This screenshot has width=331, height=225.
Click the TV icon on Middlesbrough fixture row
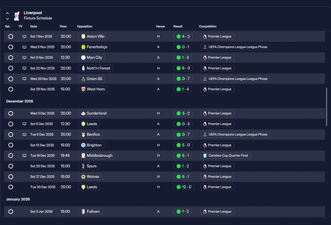point(24,156)
